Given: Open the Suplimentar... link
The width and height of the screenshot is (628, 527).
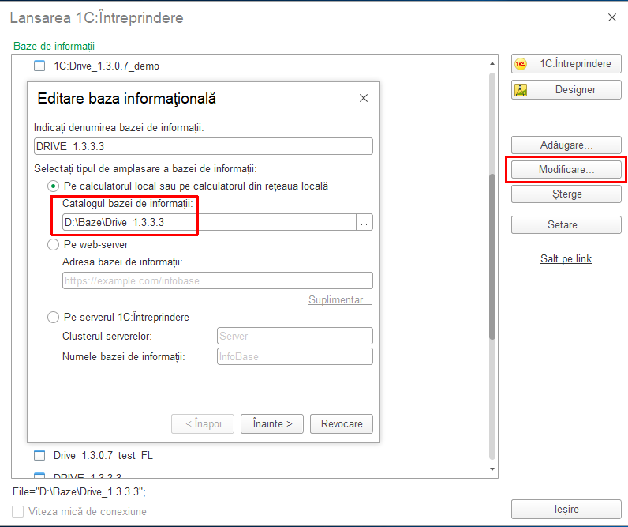Looking at the screenshot, I should coord(340,299).
